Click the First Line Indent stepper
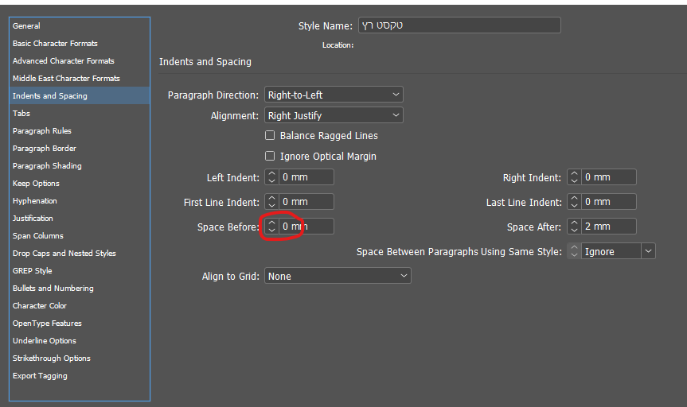The image size is (687, 407). pyautogui.click(x=271, y=202)
